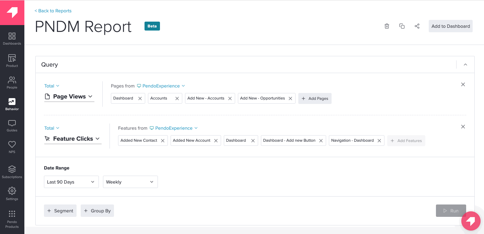Open Total dropdown above Feature Clicks
Screen dimensions: 484x234
point(52,128)
